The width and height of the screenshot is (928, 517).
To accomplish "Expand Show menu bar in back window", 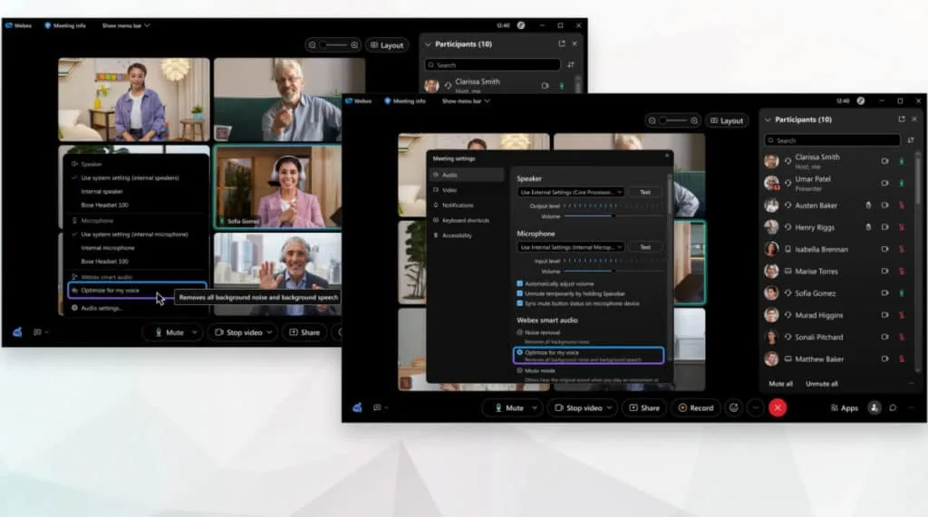I will click(x=126, y=25).
